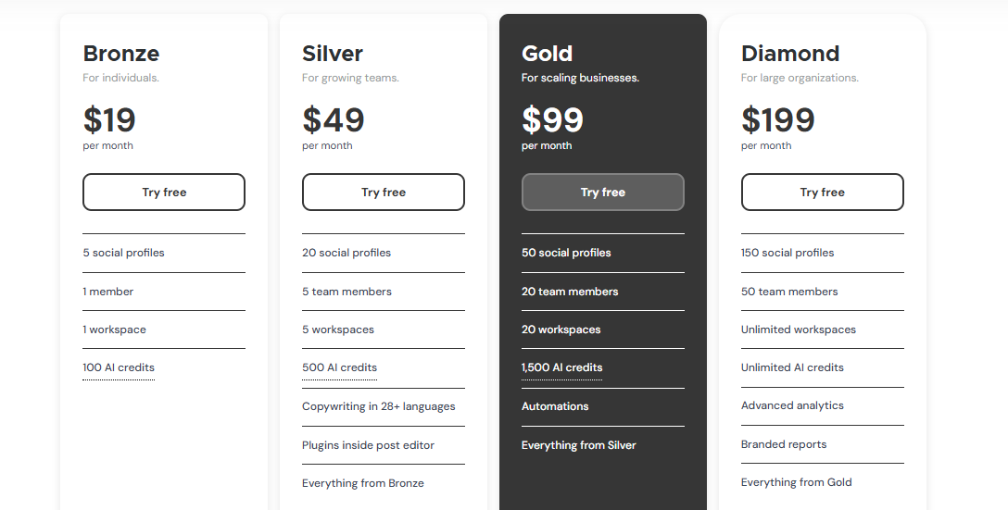Click the 1,500 AI credits underlined text
Viewport: 1008px width, 510px height.
[x=561, y=367]
